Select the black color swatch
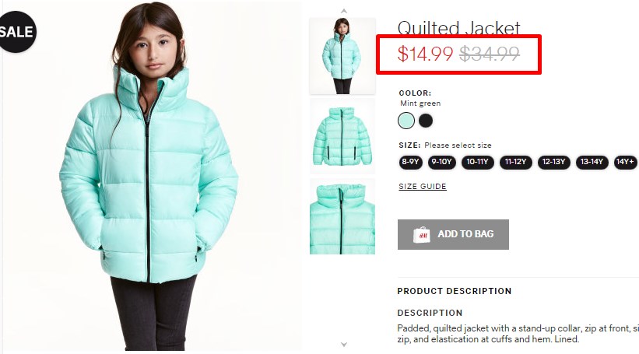This screenshot has width=639, height=354. pos(426,121)
